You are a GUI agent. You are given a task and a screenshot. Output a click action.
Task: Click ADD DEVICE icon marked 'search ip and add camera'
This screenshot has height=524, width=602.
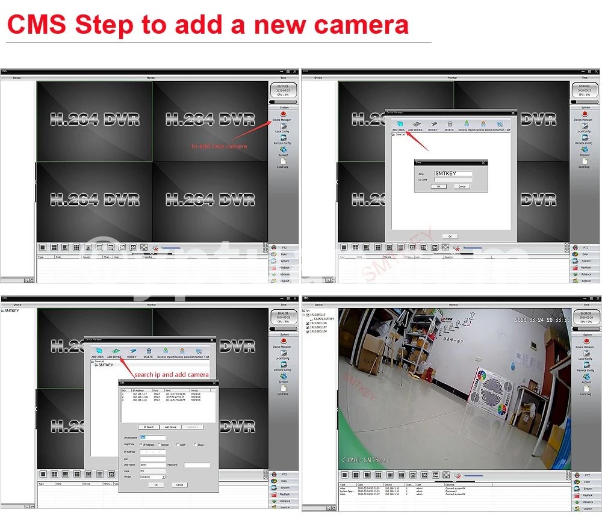115,350
